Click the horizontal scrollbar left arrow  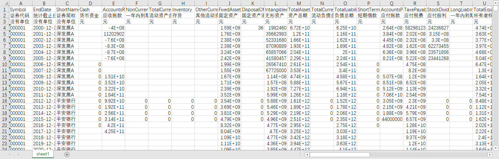[307, 155]
